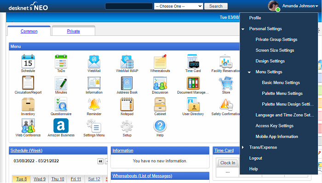Open Private Group Settings
Viewport: 322px width, 183px height.
[x=276, y=39]
